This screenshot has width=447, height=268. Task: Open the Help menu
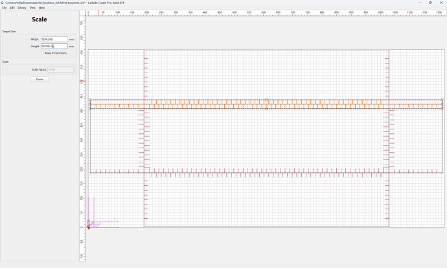pos(41,8)
